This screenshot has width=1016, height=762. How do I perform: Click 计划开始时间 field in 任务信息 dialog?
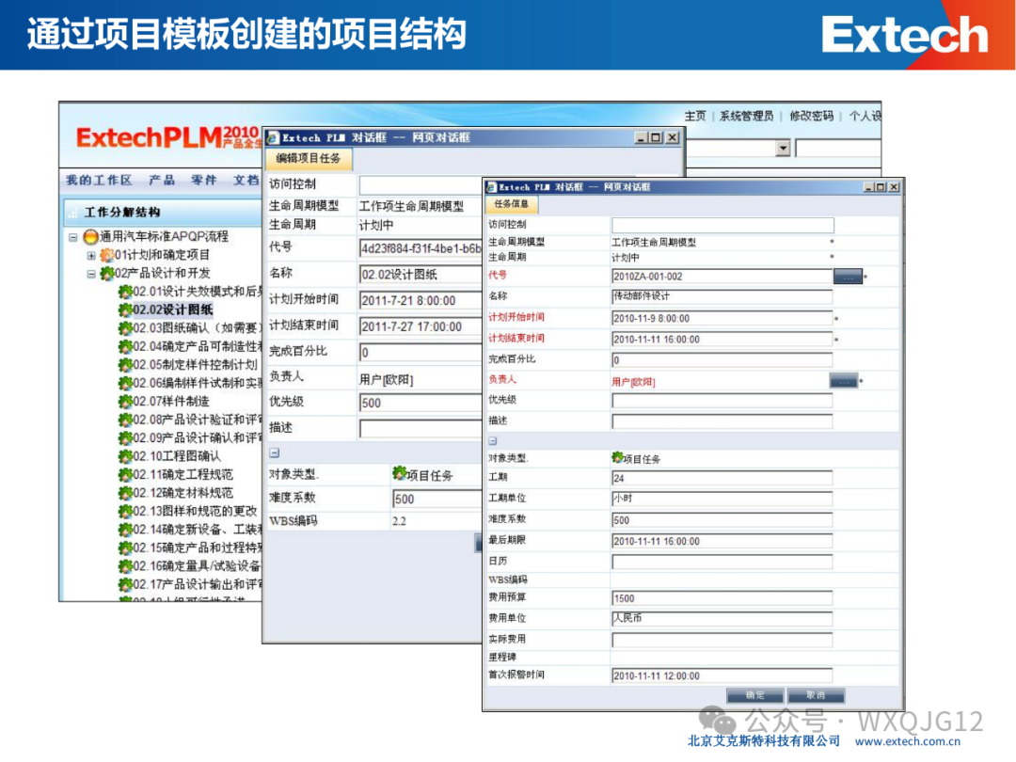click(x=722, y=318)
